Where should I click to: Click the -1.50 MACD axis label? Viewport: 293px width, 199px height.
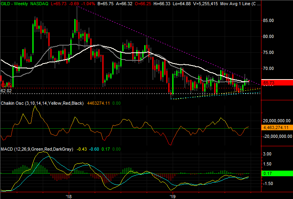pos(268,183)
